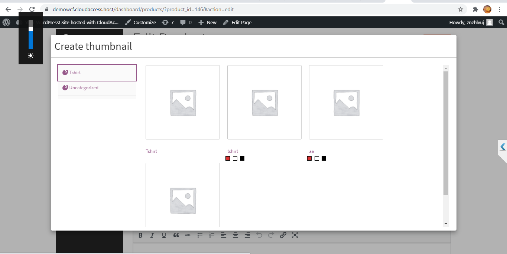Image resolution: width=507 pixels, height=254 pixels.
Task: Pick the white swatch under aa
Action: point(317,158)
